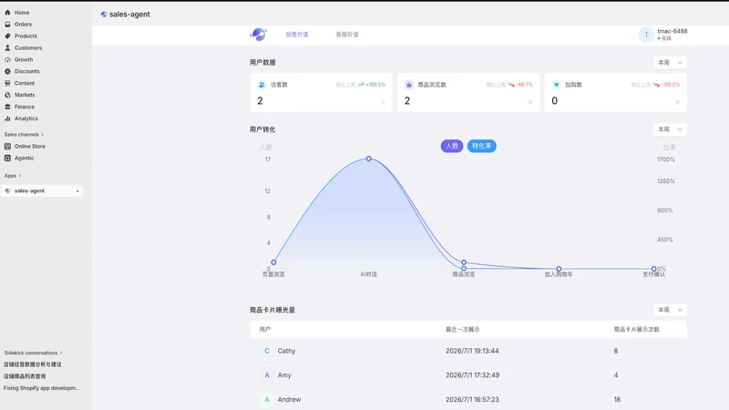
Task: Open the 本周 dropdown for 用户数据
Action: pyautogui.click(x=670, y=62)
